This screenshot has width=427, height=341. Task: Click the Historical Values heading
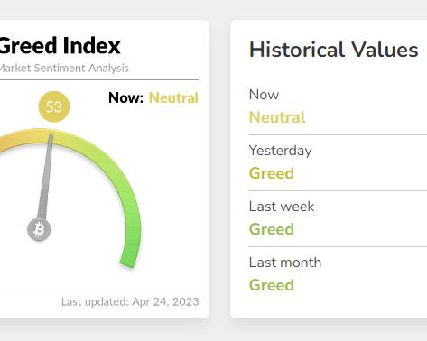pyautogui.click(x=333, y=50)
